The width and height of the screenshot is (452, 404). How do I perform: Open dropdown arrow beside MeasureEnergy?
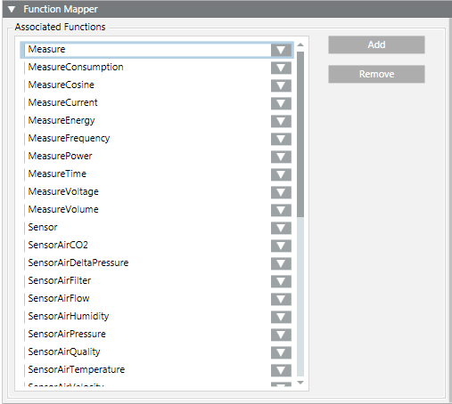(281, 121)
